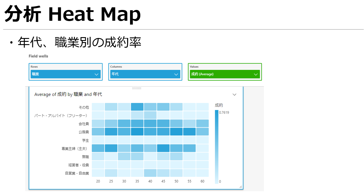Click the drag handle dots atop the visual

pos(137,88)
